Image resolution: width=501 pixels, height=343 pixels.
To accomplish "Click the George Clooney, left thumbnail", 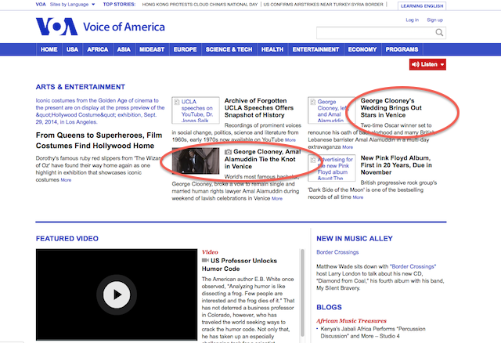I will [332, 110].
